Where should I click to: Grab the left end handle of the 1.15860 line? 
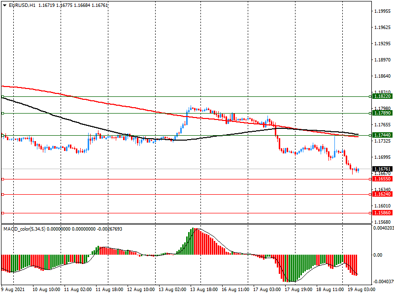tap(3, 213)
